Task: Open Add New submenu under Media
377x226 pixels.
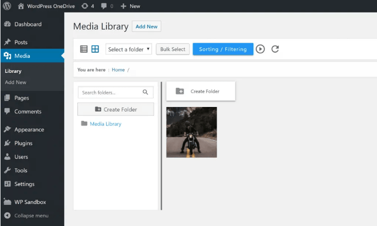Action: click(x=16, y=82)
